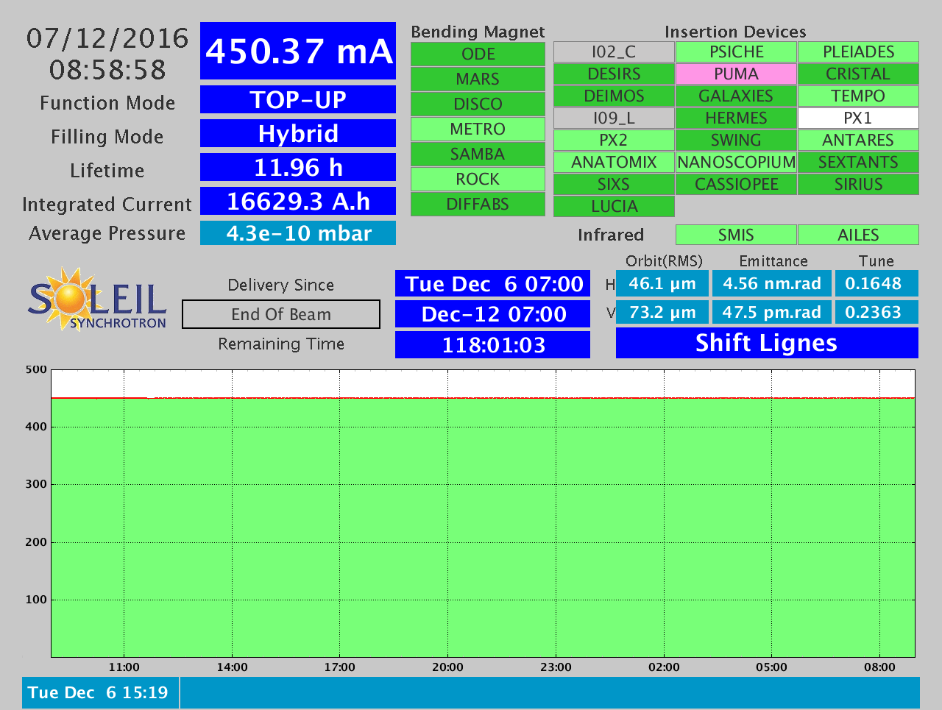Click the 500 label on current axis
This screenshot has width=942, height=710.
(x=36, y=369)
